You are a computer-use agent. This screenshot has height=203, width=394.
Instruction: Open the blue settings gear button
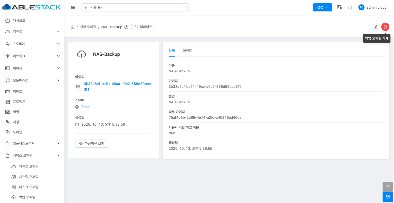pos(388,197)
